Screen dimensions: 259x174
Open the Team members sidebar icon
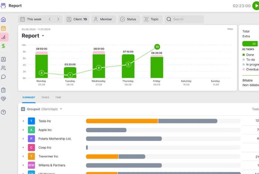[3, 68]
